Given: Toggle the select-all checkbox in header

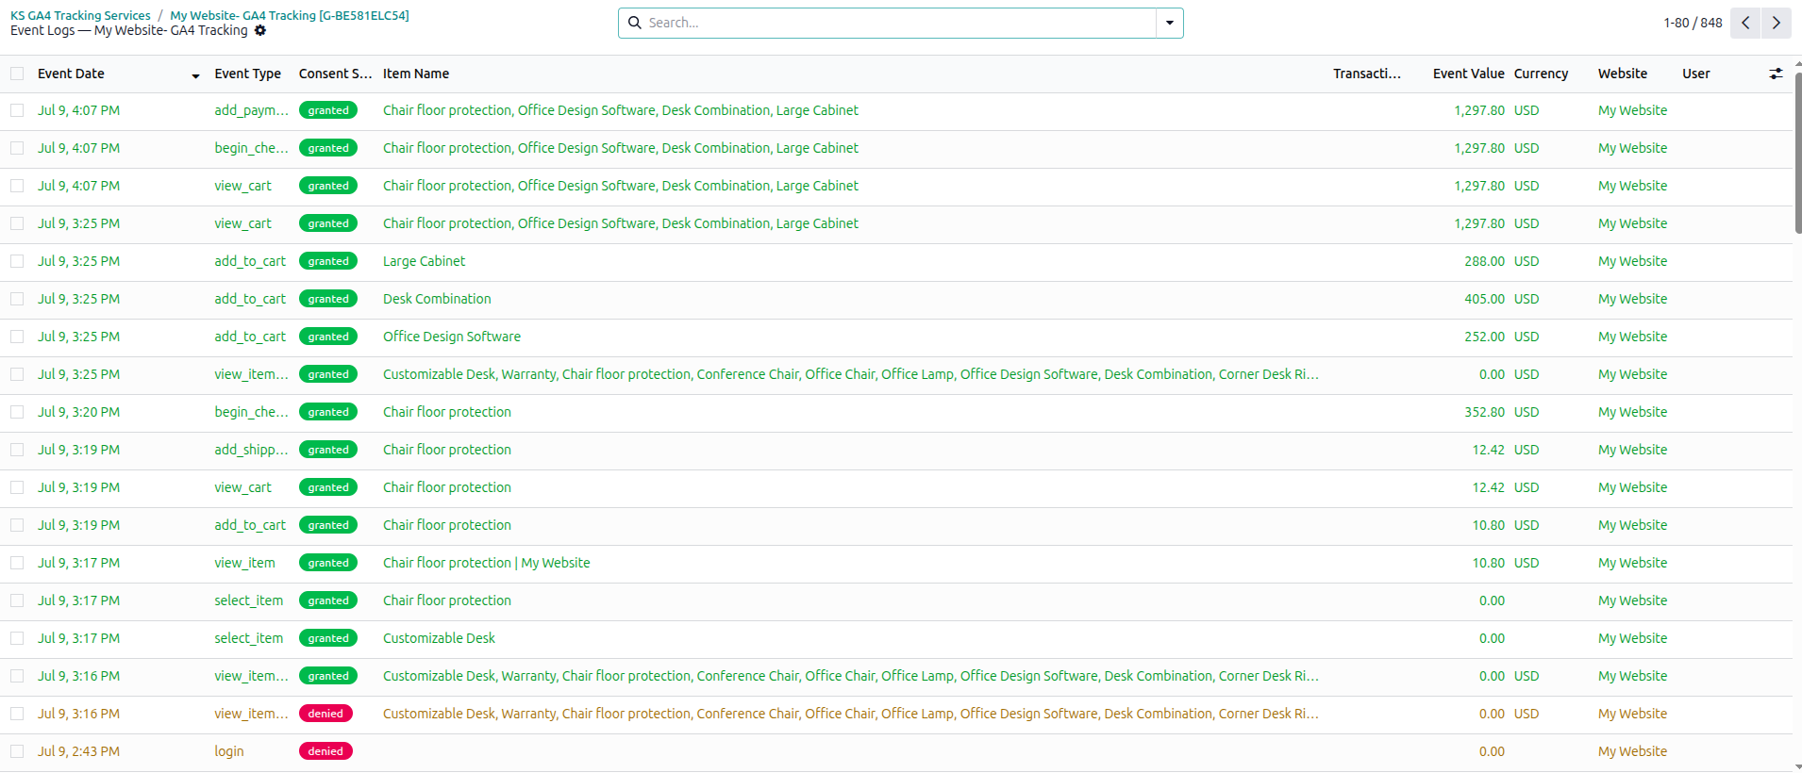Looking at the screenshot, I should (17, 74).
